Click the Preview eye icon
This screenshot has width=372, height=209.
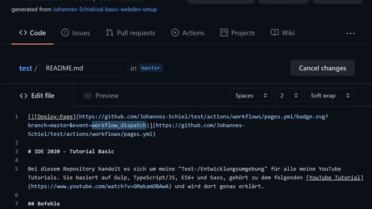coord(88,96)
